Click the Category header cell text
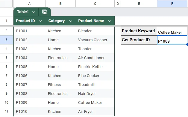 pyautogui.click(x=57, y=21)
